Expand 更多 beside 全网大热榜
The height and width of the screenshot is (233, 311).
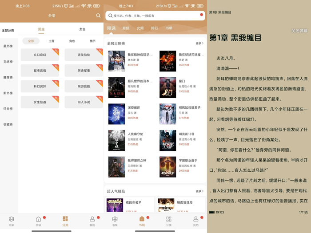199,43
